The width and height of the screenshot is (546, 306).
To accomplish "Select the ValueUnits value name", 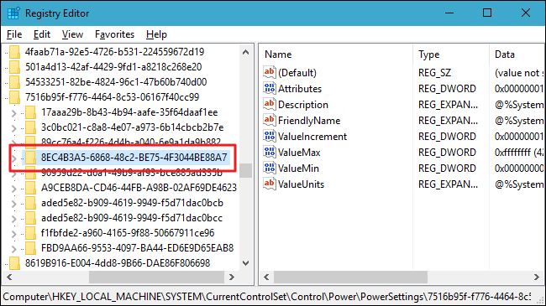I will coord(302,184).
